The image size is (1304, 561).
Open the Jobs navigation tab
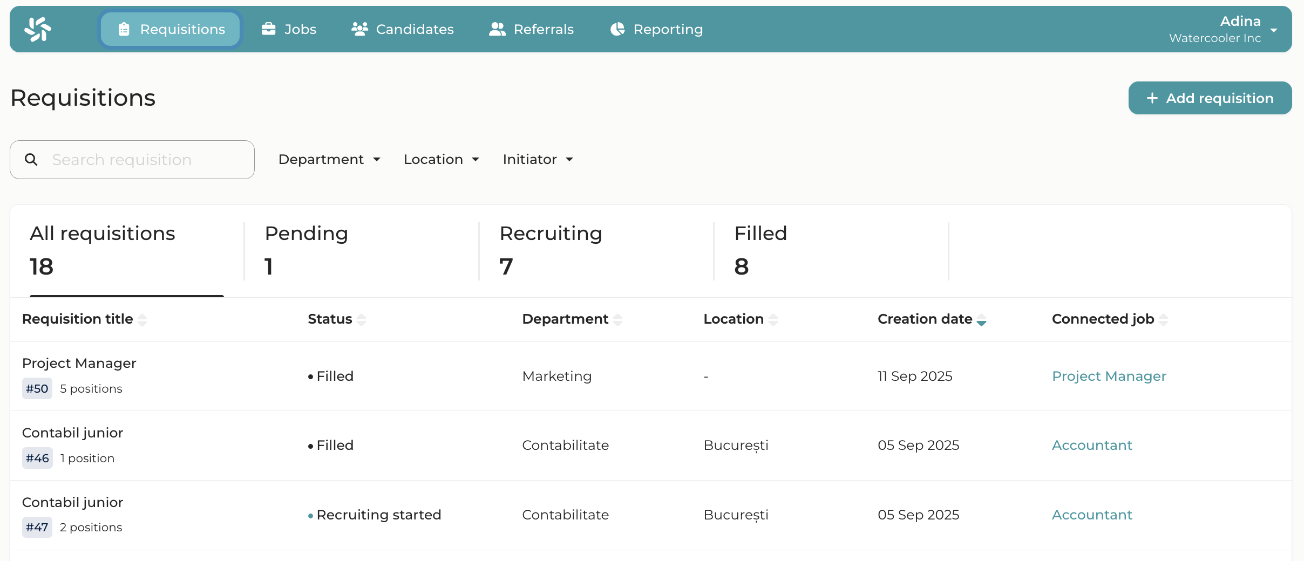point(289,29)
